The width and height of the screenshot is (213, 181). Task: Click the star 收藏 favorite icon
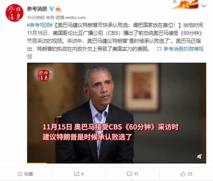[20, 174]
